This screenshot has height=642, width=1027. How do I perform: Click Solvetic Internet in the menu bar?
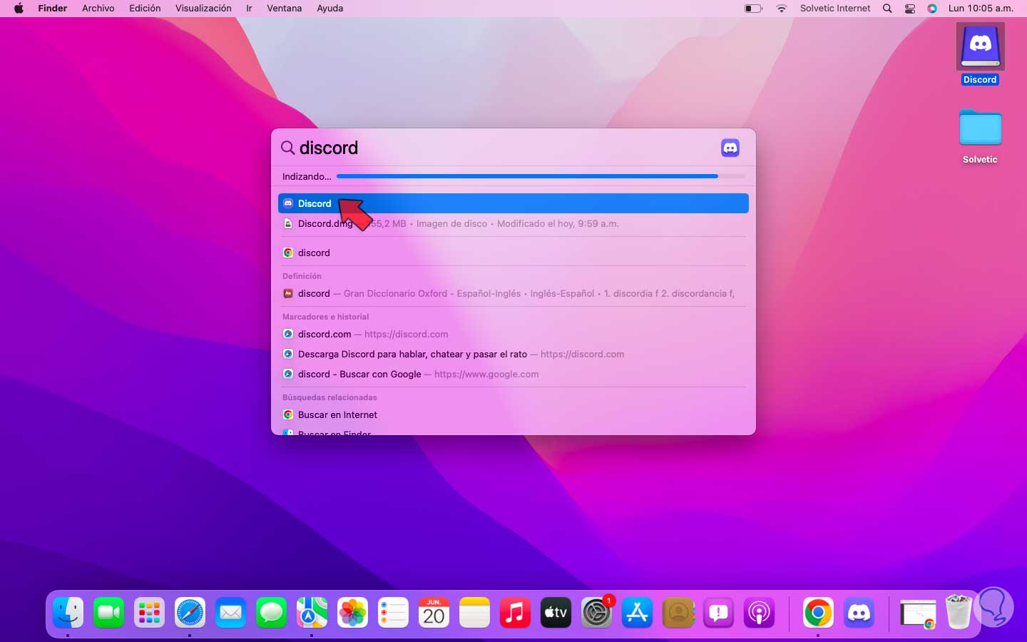(x=835, y=9)
